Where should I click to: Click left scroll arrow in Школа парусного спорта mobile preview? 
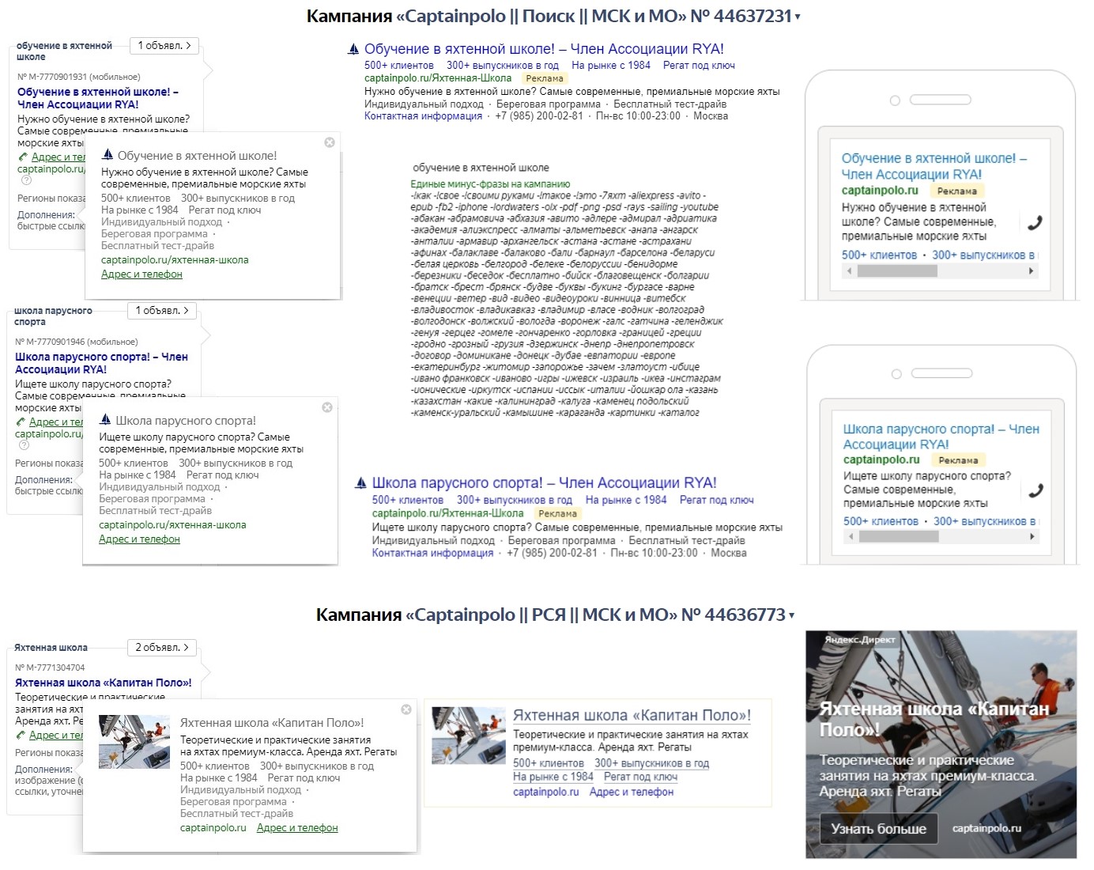pyautogui.click(x=851, y=536)
